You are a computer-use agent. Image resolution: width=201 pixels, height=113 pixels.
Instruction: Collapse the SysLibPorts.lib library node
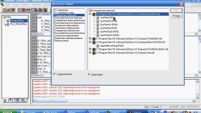[90, 14]
